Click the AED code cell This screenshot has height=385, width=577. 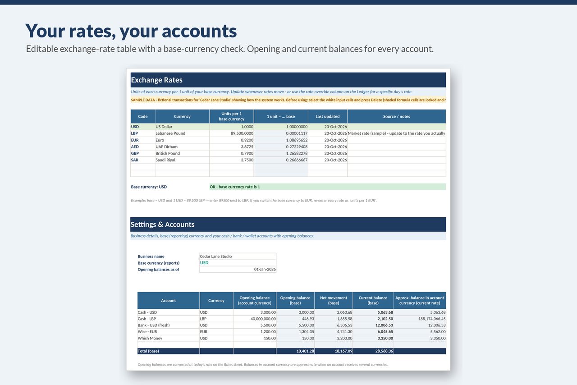143,147
